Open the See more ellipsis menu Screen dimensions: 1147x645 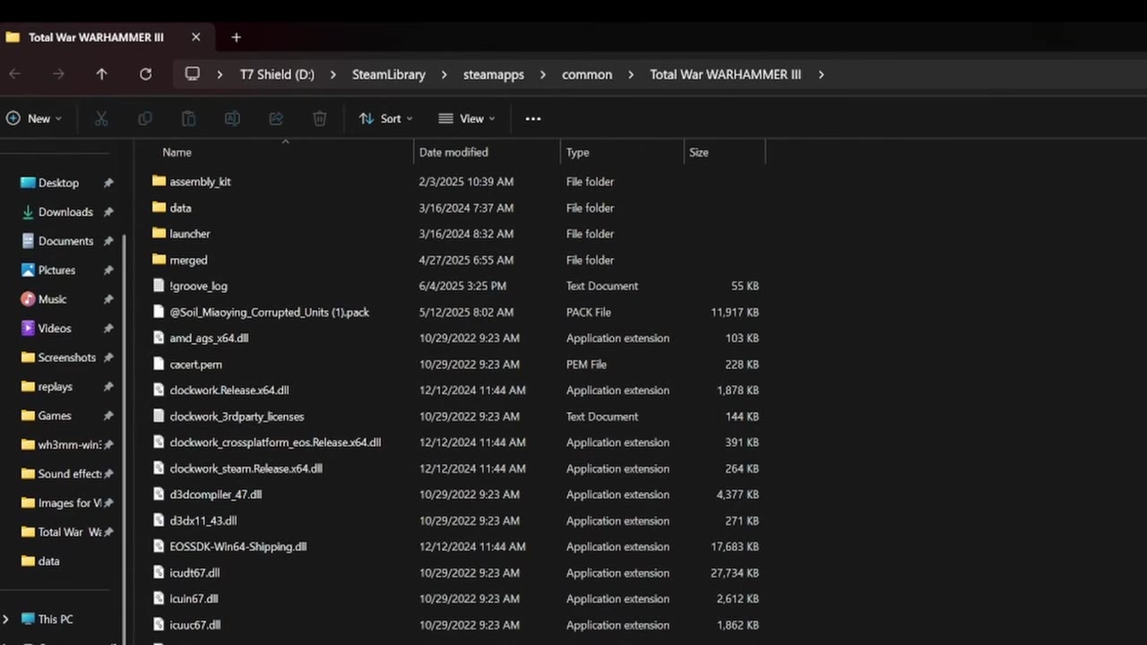tap(533, 118)
